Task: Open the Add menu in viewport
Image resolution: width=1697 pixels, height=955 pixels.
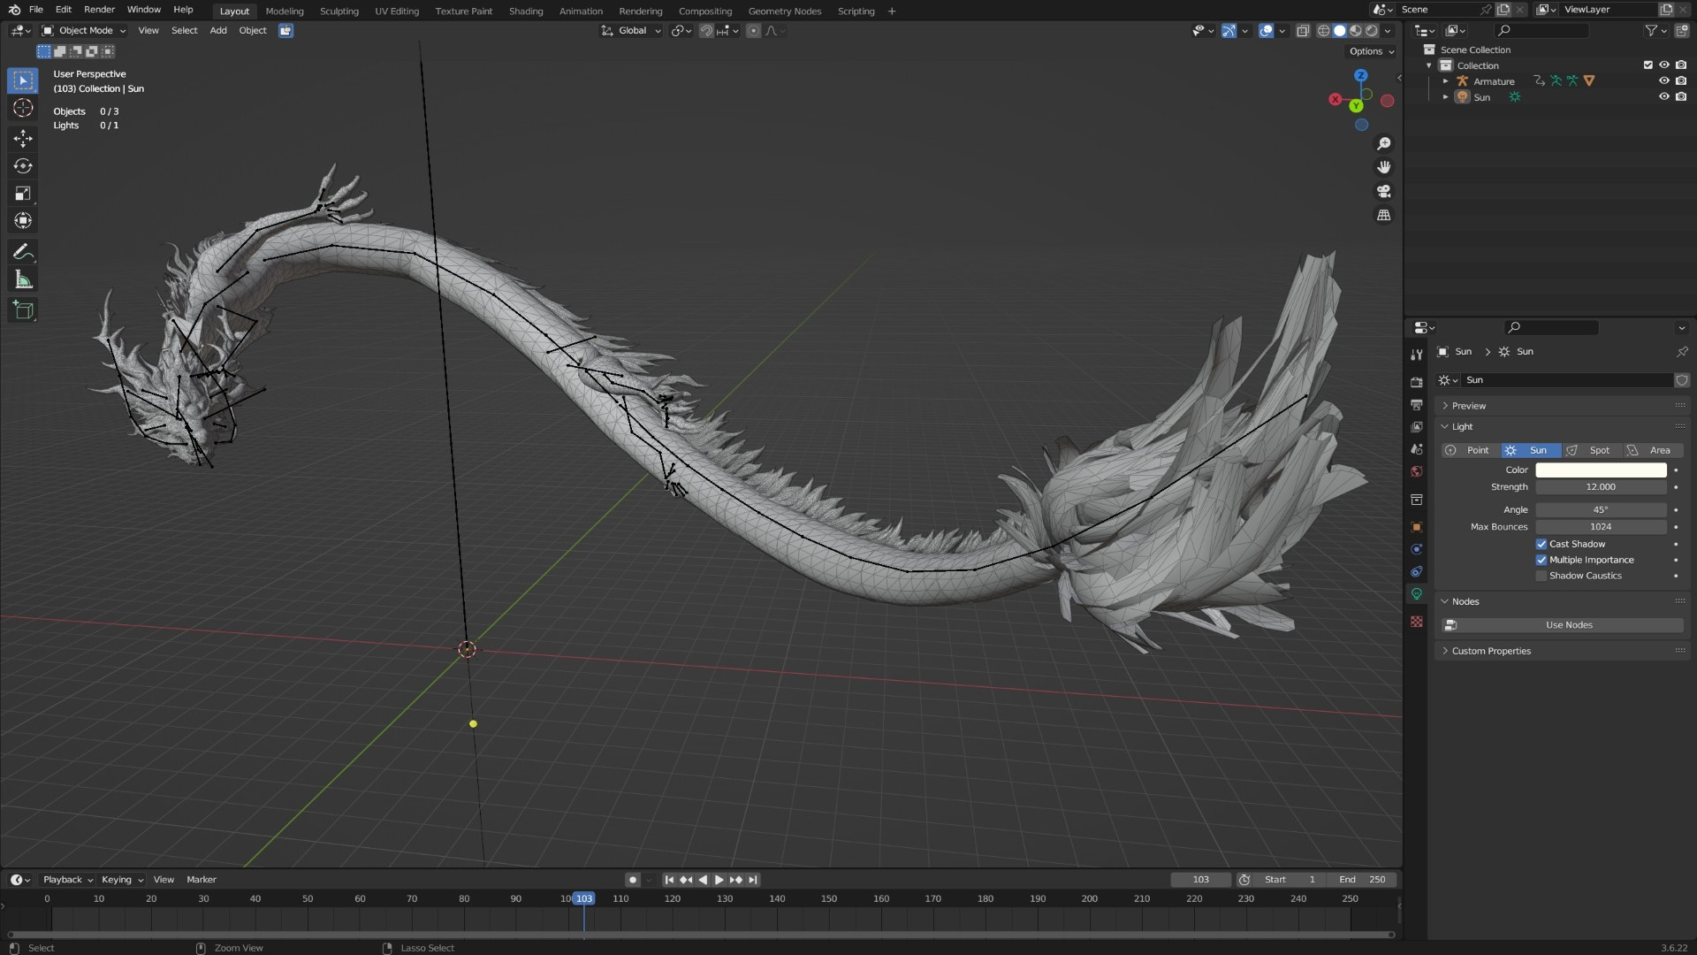Action: pyautogui.click(x=217, y=31)
